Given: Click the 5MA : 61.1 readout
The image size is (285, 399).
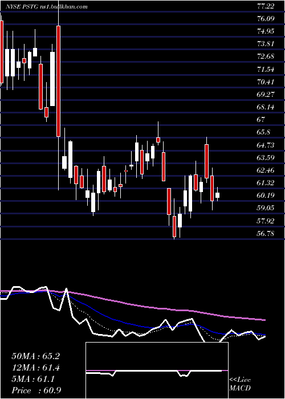Looking at the screenshot, I should [x=33, y=379].
